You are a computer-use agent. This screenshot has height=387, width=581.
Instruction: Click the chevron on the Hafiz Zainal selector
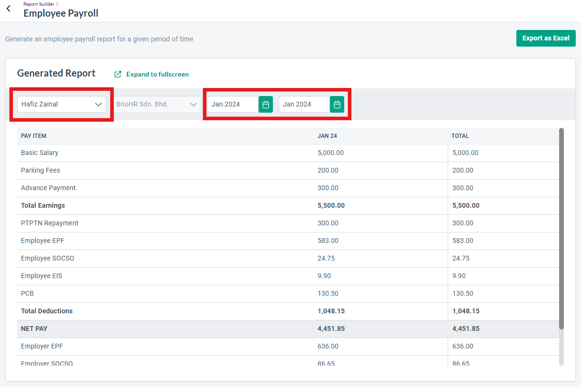click(98, 104)
